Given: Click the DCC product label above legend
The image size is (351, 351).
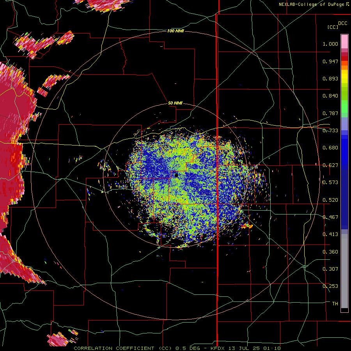Looking at the screenshot, I should point(342,23).
